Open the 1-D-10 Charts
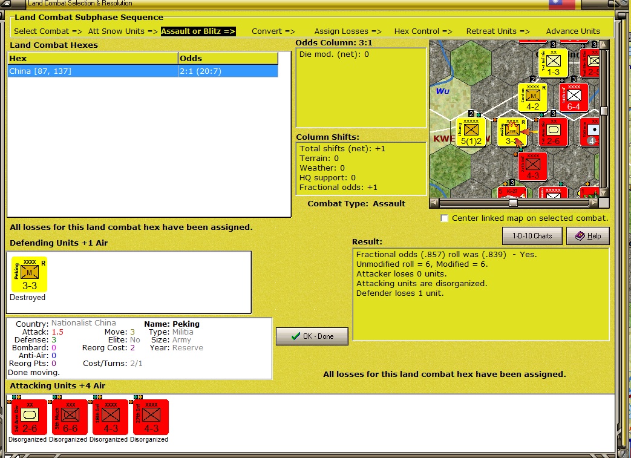631x458 pixels. coord(532,236)
